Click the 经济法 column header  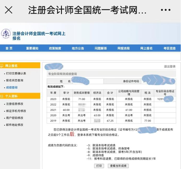coord(97,93)
